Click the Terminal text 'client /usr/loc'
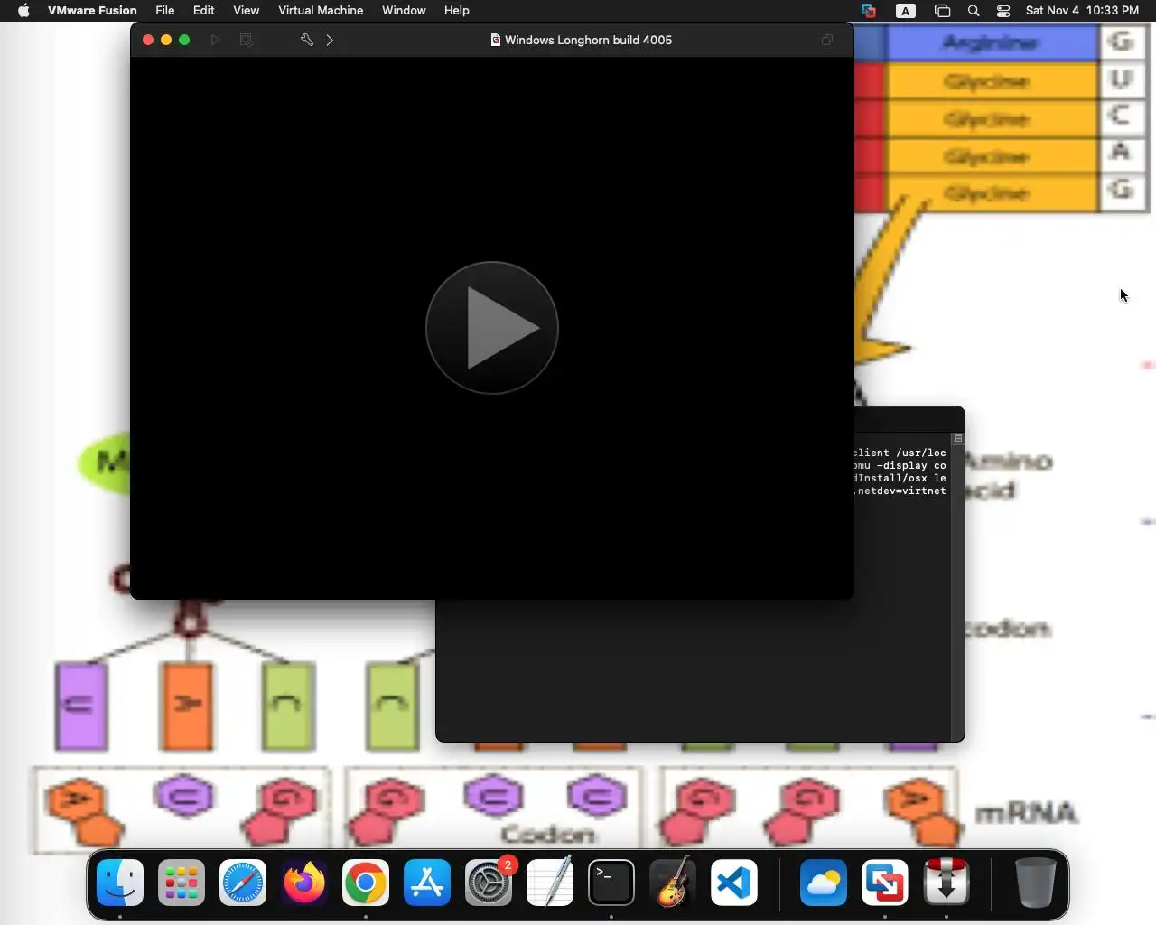The height and width of the screenshot is (925, 1156). [x=900, y=453]
